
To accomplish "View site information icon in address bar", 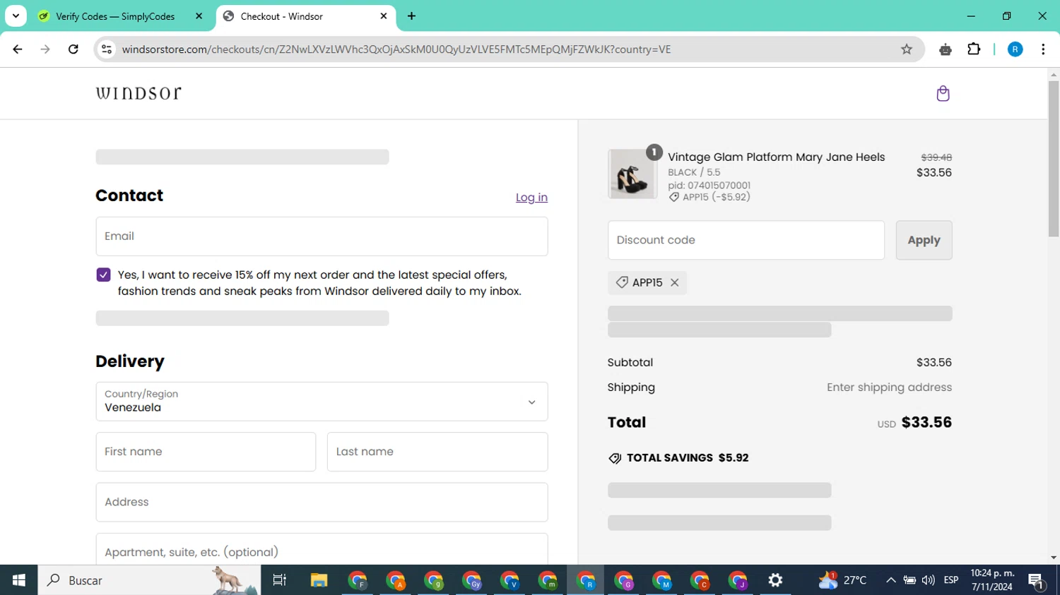I will [107, 49].
